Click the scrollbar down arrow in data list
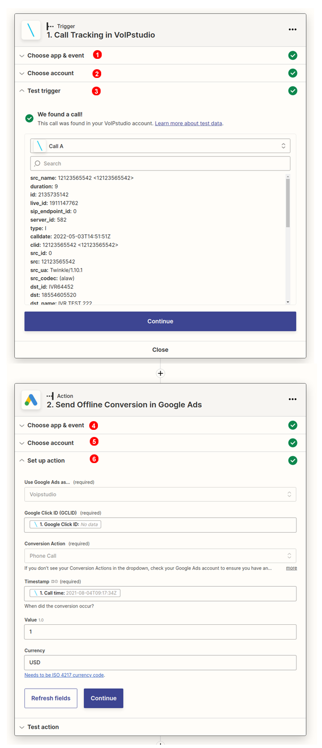This screenshot has height=748, width=322. coord(288,302)
